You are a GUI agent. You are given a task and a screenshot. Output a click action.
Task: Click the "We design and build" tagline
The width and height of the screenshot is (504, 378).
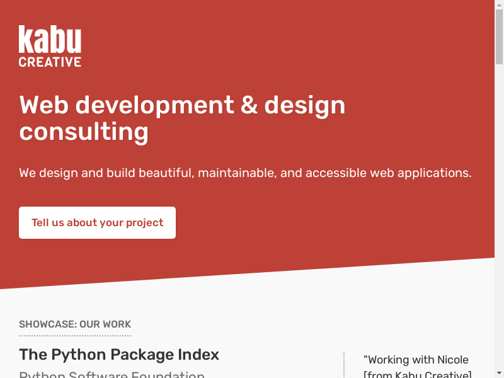point(245,173)
